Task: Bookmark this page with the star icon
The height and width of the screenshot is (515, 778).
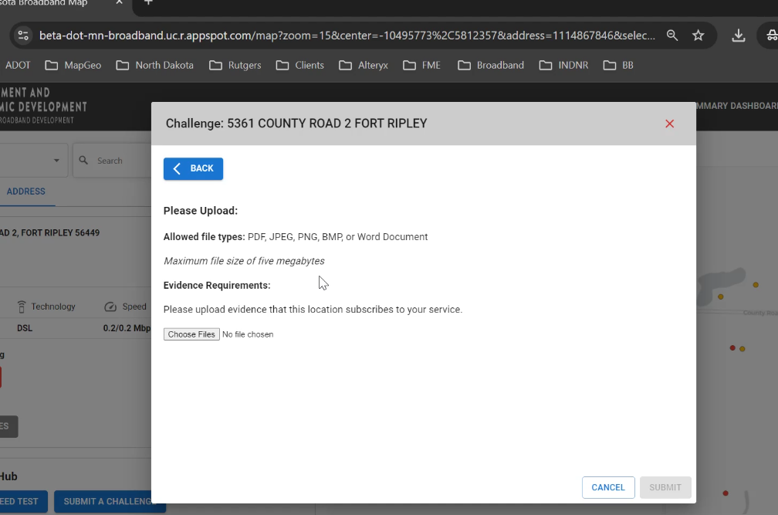Action: pyautogui.click(x=698, y=36)
